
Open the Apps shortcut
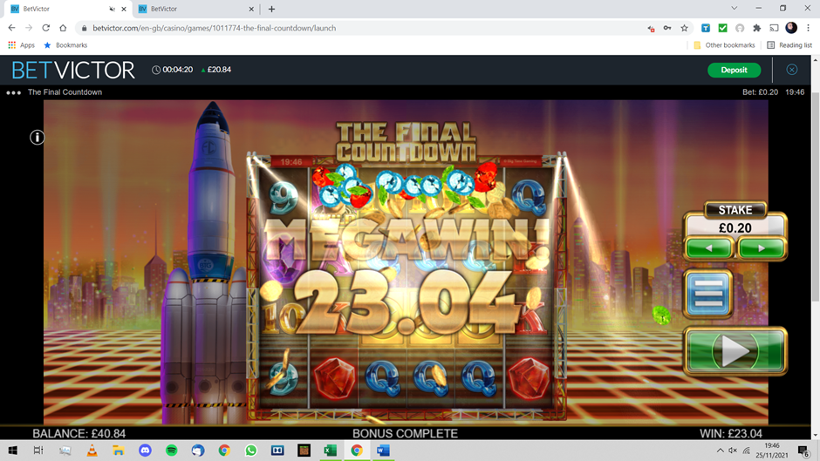click(22, 45)
